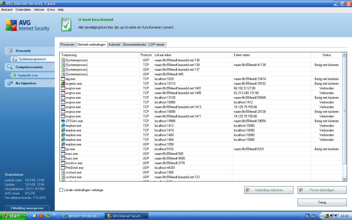Click the Computerscanner magnifier icon
Screen dimensions: 352x220
coord(10,67)
